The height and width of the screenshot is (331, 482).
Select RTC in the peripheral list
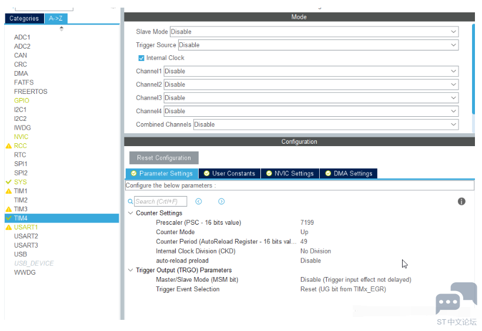tap(20, 155)
